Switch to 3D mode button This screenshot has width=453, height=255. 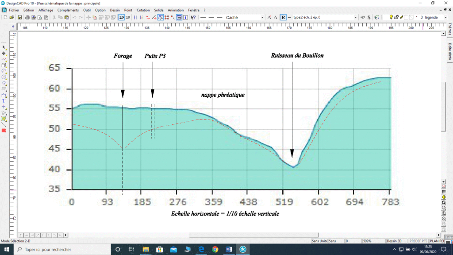(128, 17)
